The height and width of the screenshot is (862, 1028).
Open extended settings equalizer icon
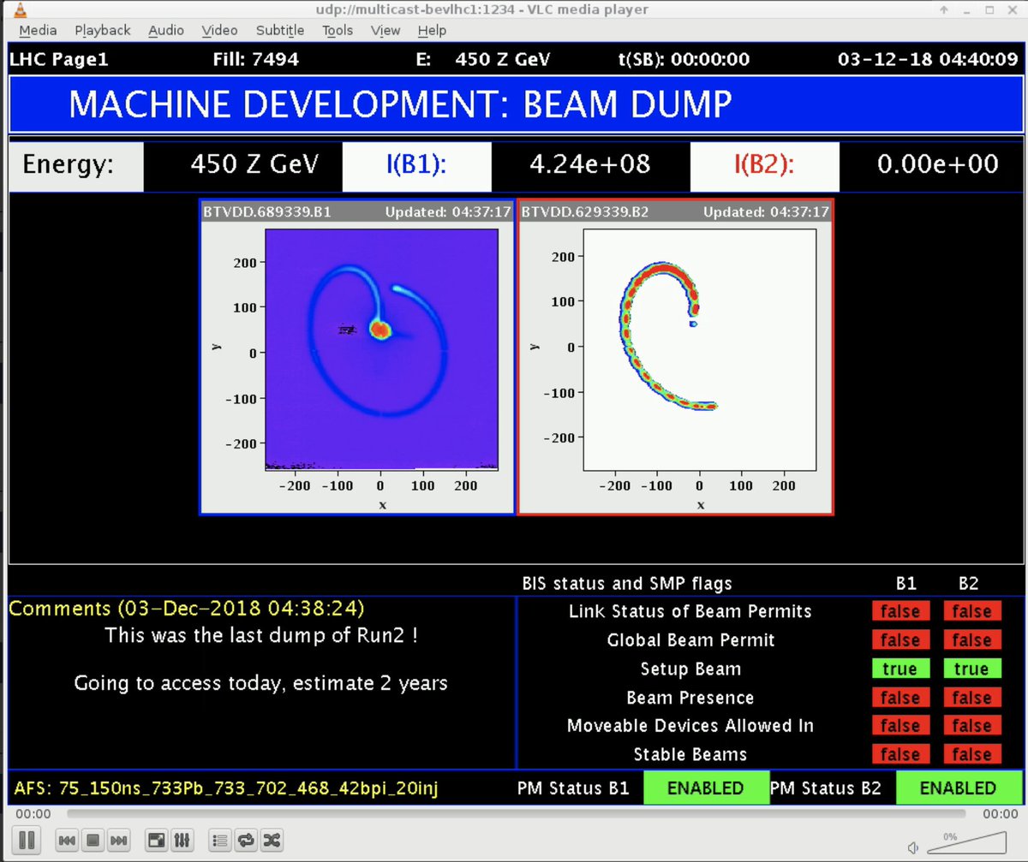coord(182,840)
